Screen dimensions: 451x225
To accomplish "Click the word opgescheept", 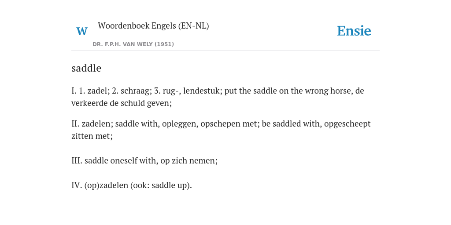I will [x=347, y=124].
